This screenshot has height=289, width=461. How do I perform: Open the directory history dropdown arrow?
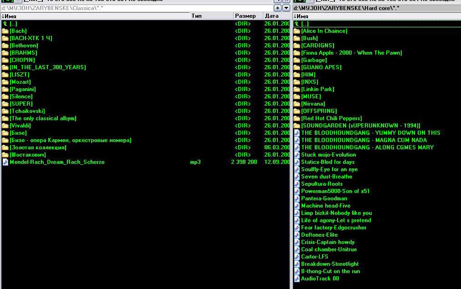[x=286, y=8]
